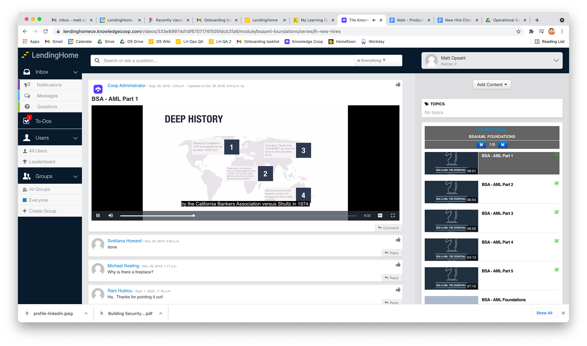Expand the Add Content dropdown
This screenshot has height=346, width=587.
pos(492,85)
